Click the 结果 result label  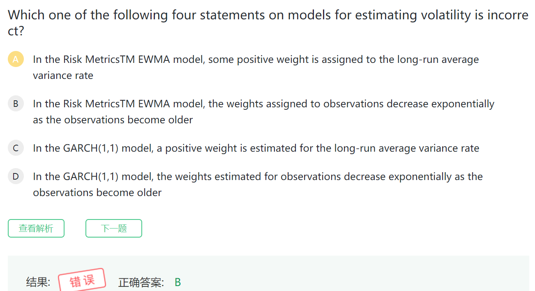coord(38,282)
